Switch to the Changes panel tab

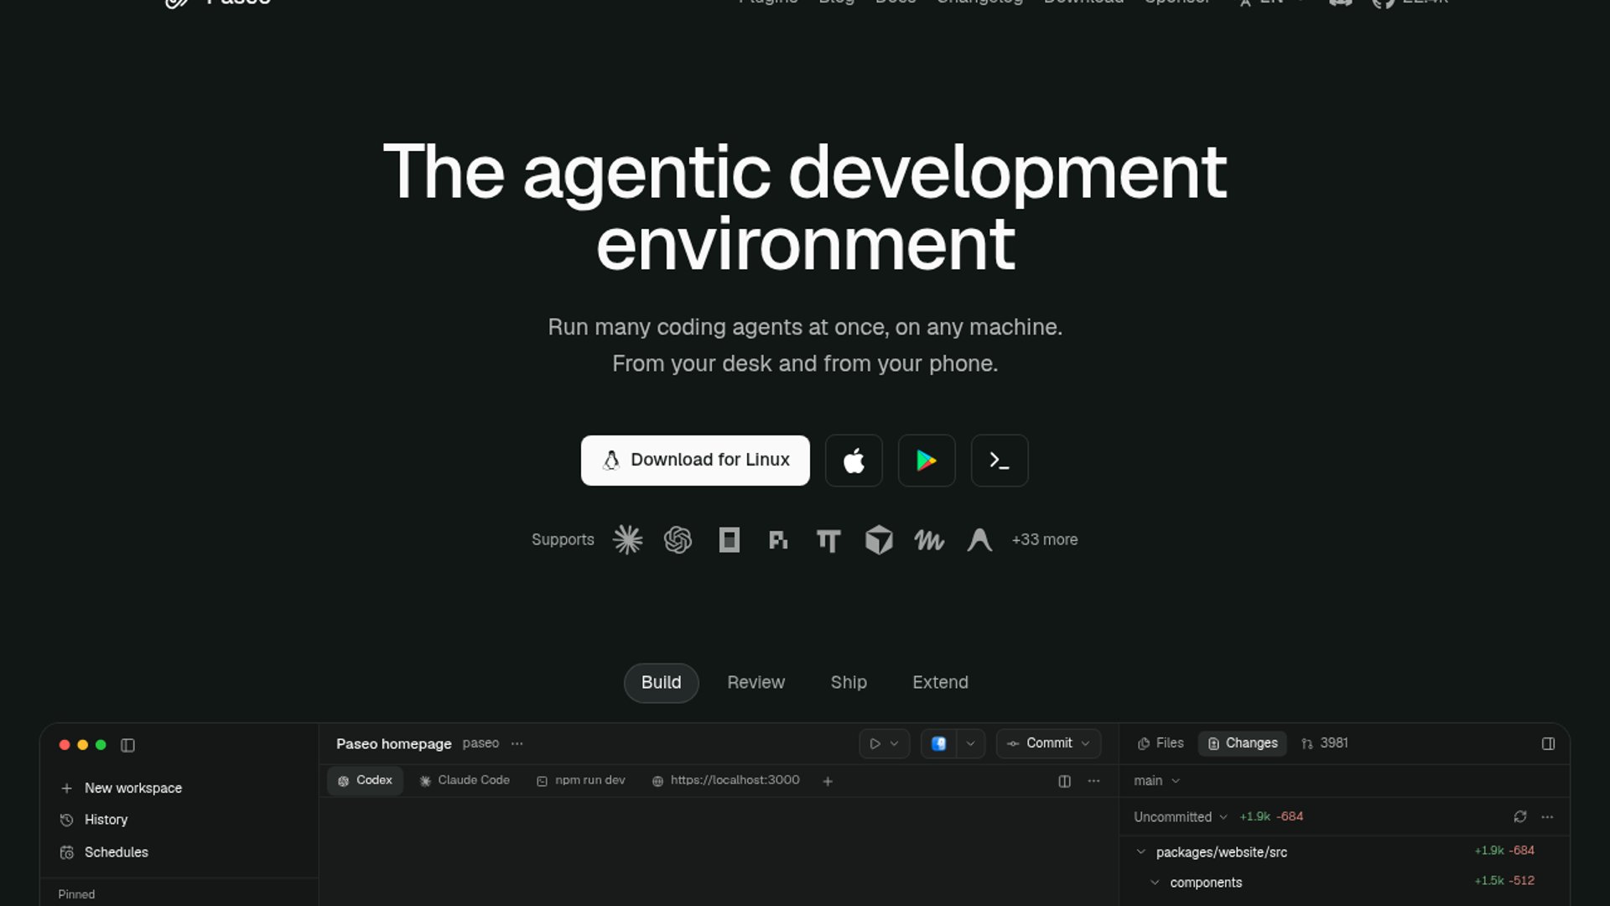(1242, 743)
